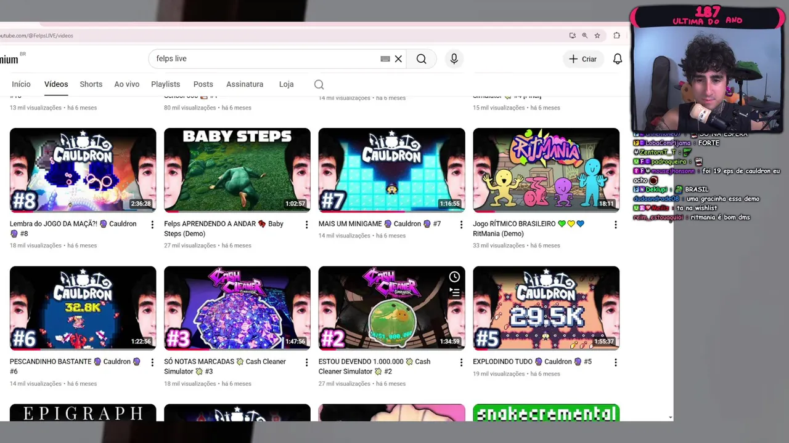
Task: Open the RitMania video thumbnail
Action: [x=546, y=170]
